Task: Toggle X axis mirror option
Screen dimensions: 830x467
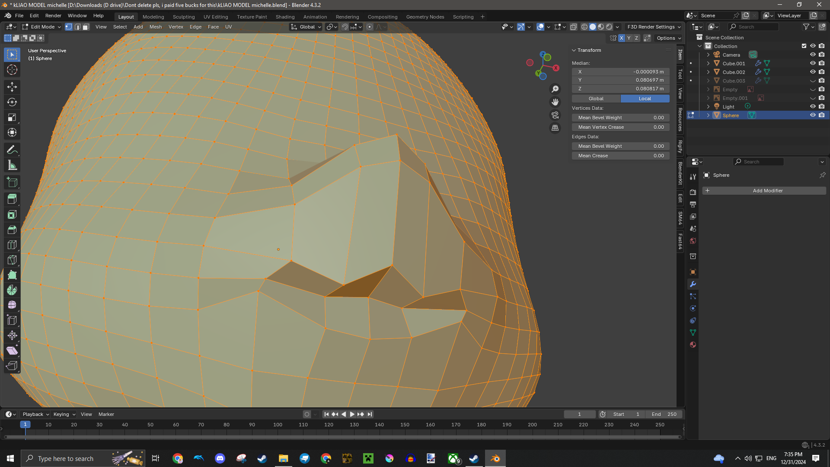Action: [621, 38]
